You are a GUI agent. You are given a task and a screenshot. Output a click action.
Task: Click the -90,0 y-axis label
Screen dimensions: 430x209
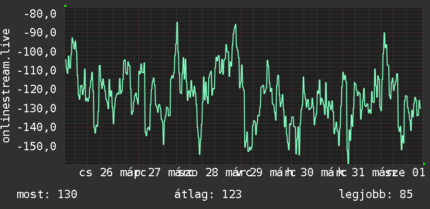click(40, 33)
